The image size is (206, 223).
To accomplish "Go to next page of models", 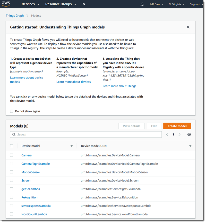I will [x=179, y=134].
